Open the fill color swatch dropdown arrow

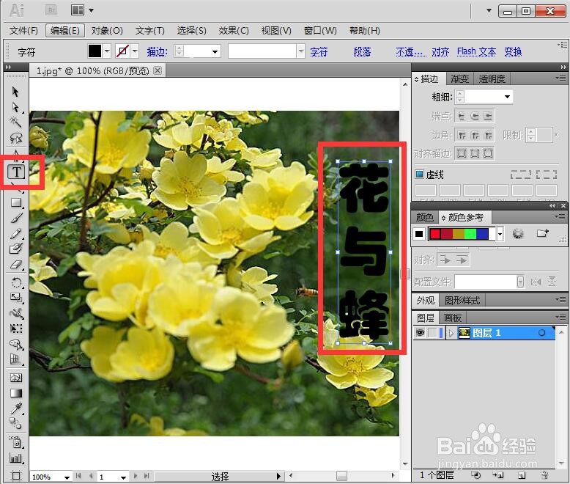pos(106,51)
